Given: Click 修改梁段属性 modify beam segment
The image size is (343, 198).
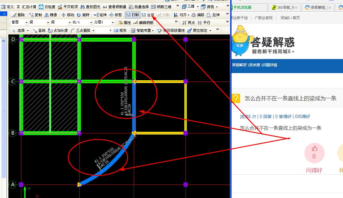Looking at the screenshot, I should pyautogui.click(x=171, y=30).
